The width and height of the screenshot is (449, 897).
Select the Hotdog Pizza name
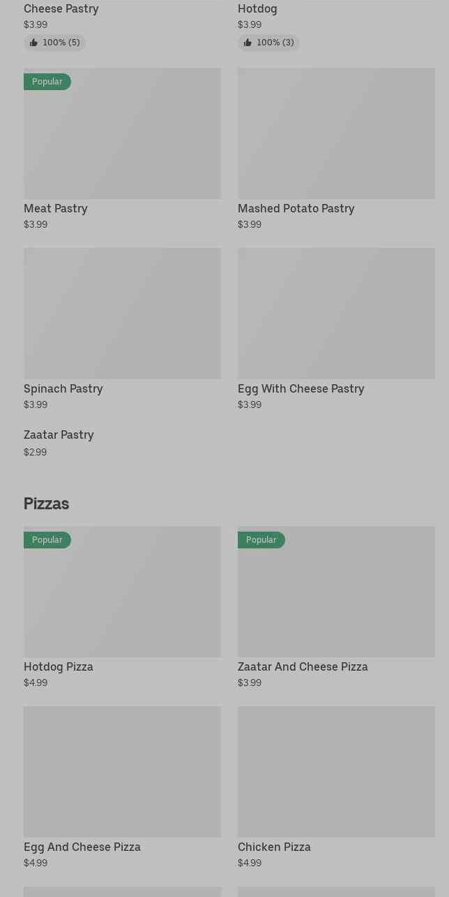pos(59,666)
